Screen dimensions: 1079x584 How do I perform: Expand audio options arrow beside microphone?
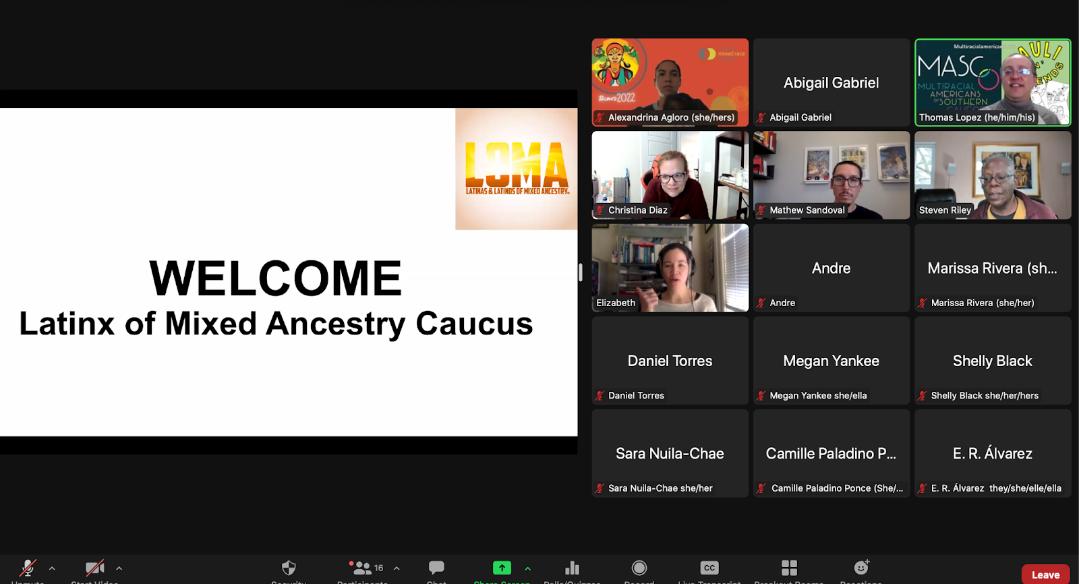(x=52, y=568)
